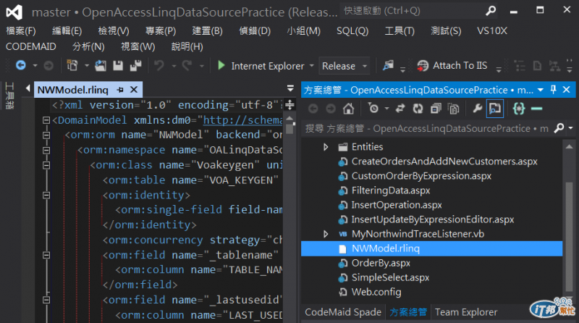Open the CODEMAID menu
This screenshot has height=323, width=579.
pyautogui.click(x=31, y=46)
